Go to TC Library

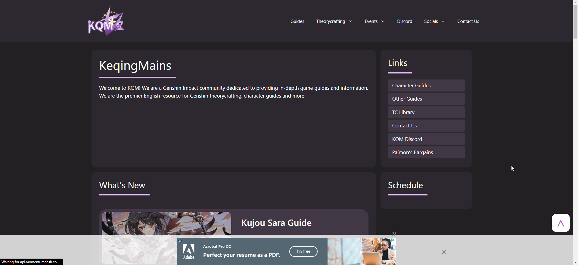426,112
